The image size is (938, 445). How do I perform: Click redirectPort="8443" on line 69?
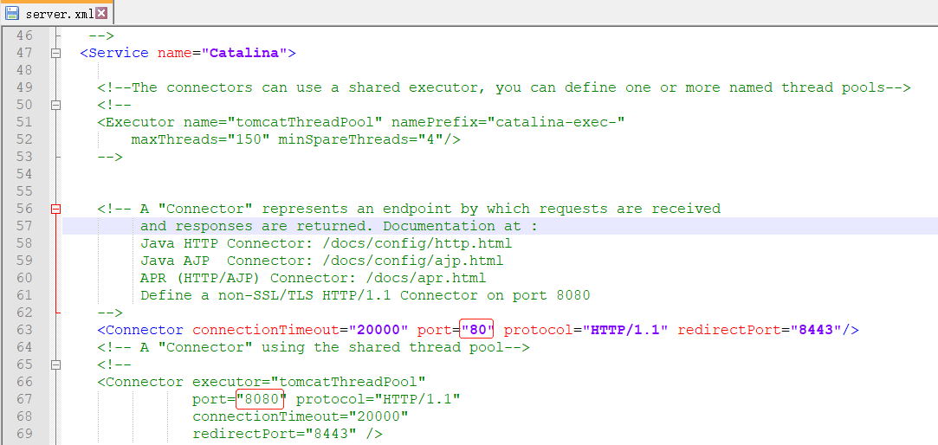pos(274,435)
